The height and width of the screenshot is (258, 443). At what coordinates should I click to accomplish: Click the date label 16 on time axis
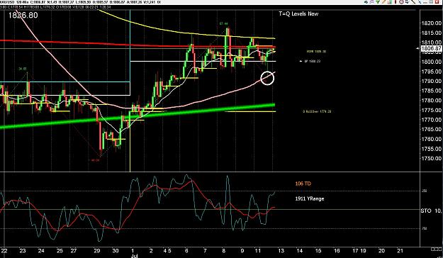pos(337,251)
